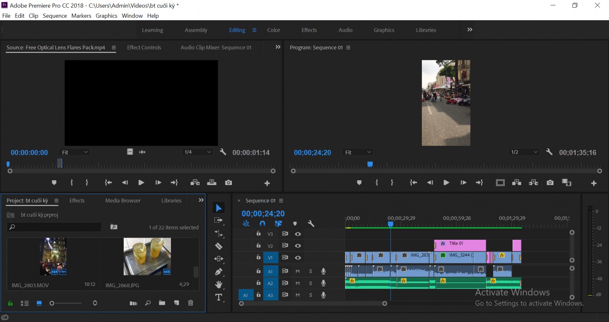
Task: Select the Pen tool
Action: point(219,271)
